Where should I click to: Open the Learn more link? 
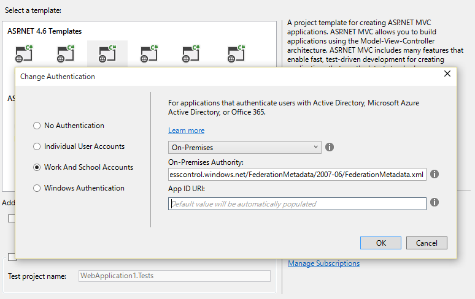tap(187, 131)
